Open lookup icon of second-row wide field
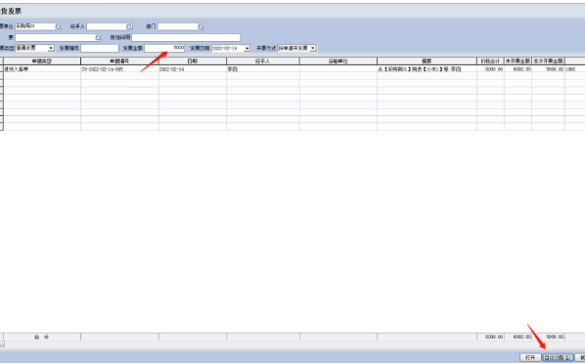Image resolution: width=585 pixels, height=364 pixels. pos(98,38)
